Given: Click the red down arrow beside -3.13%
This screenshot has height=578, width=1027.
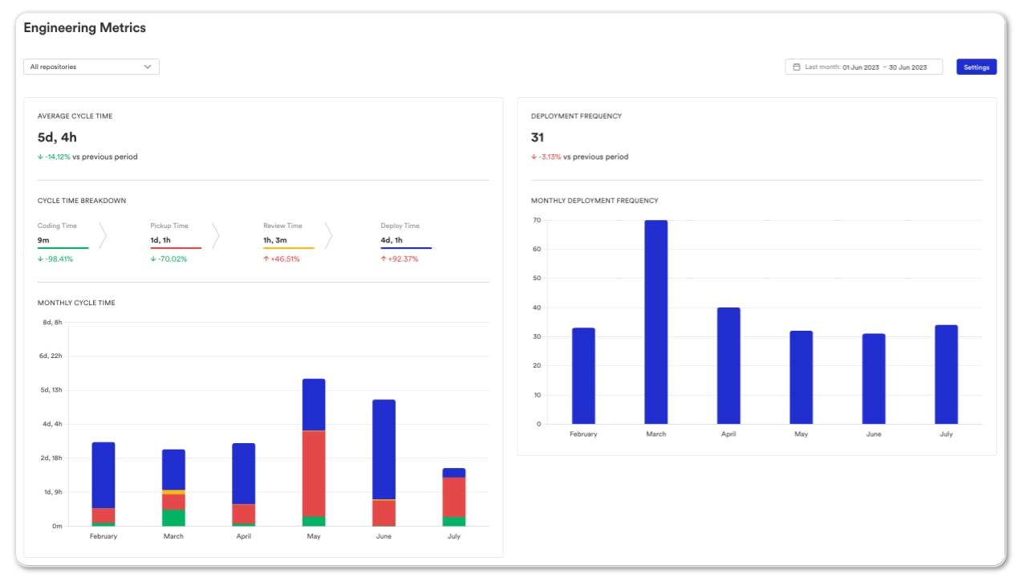Looking at the screenshot, I should point(534,157).
